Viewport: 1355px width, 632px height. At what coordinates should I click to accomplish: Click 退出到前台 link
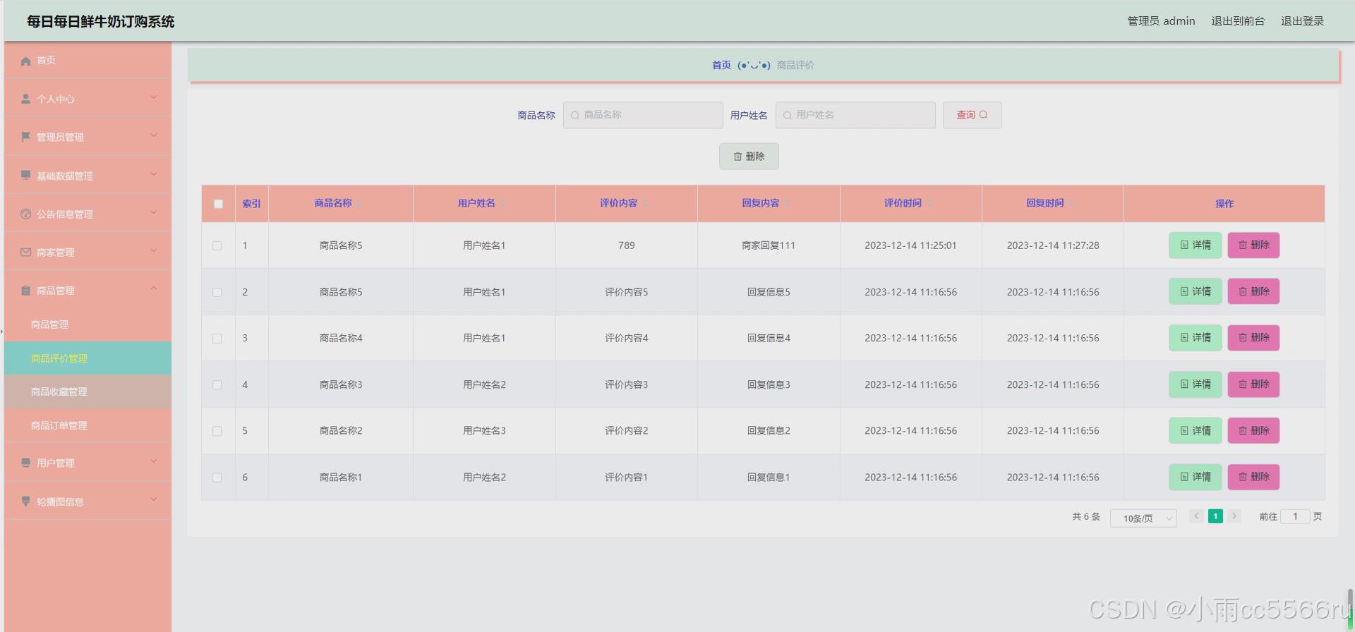pyautogui.click(x=1238, y=21)
